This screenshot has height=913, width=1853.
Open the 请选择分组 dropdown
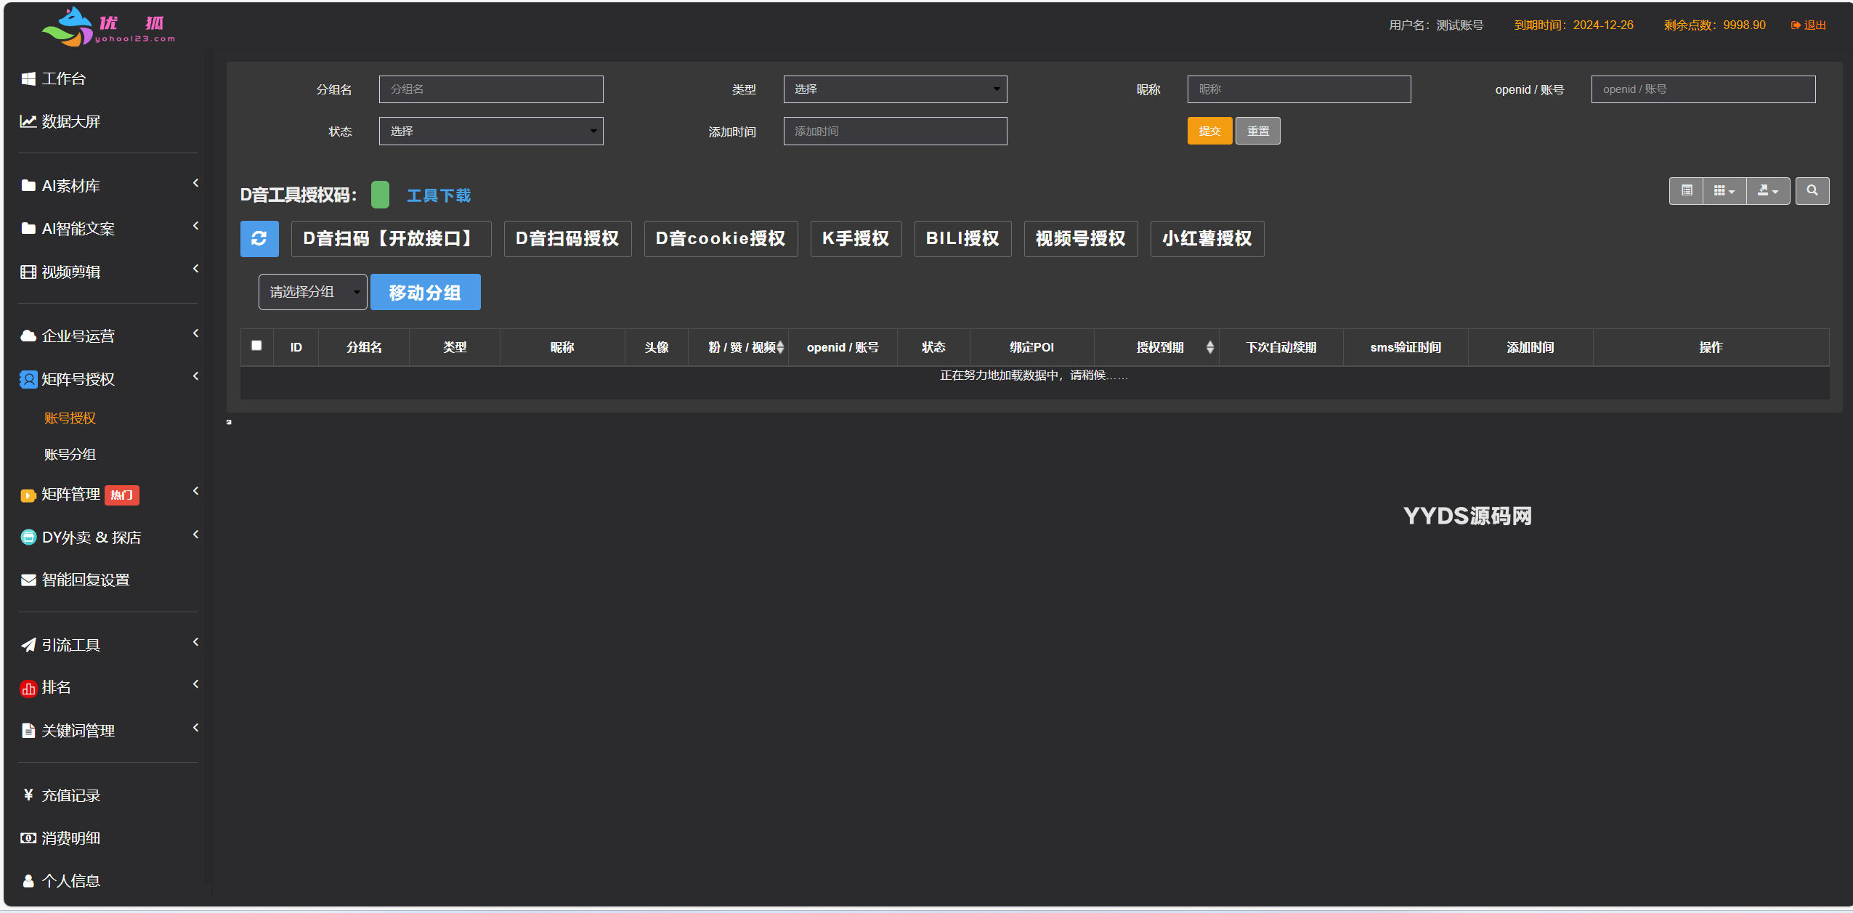click(312, 292)
